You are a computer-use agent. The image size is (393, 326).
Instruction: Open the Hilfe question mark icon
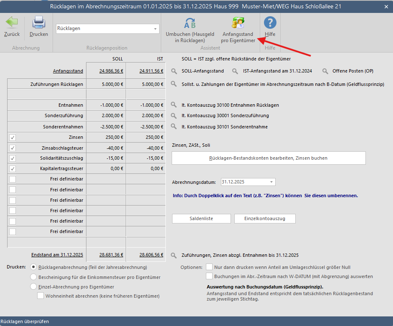[x=270, y=23]
